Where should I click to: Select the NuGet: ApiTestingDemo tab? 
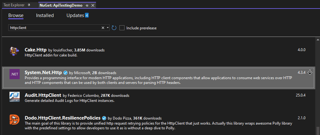pyautogui.click(x=61, y=5)
